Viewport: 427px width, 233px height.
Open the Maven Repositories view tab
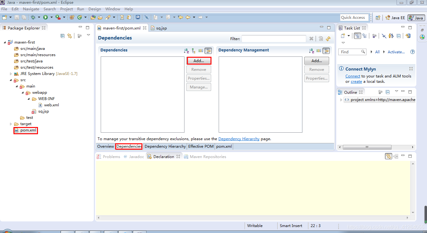tap(205, 156)
